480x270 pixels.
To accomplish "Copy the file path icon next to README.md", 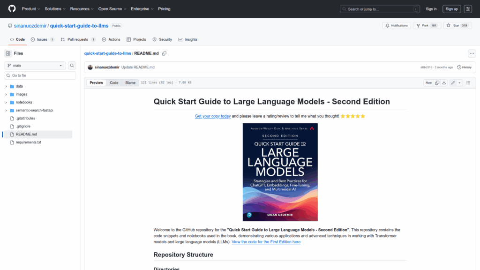I will (x=165, y=53).
